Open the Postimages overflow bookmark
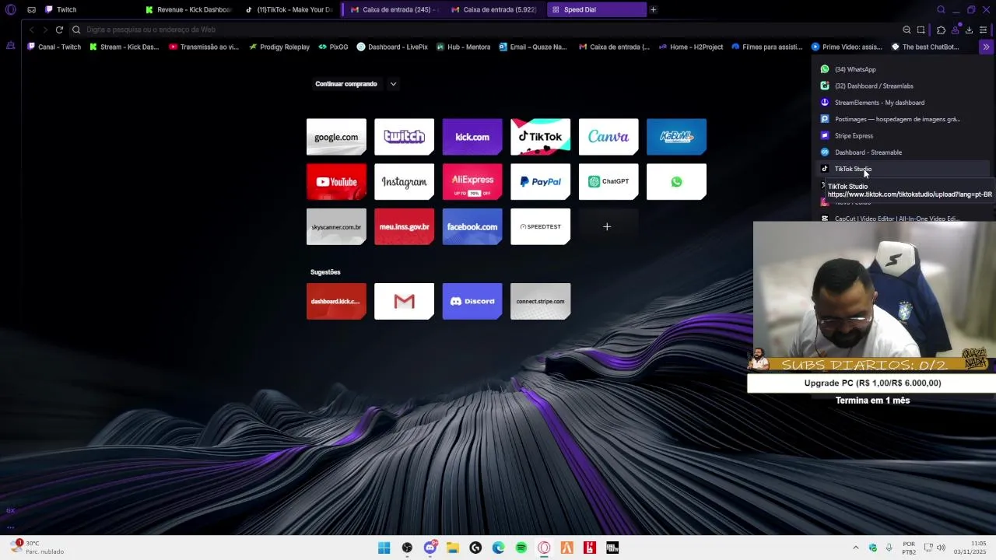996x560 pixels. point(903,119)
